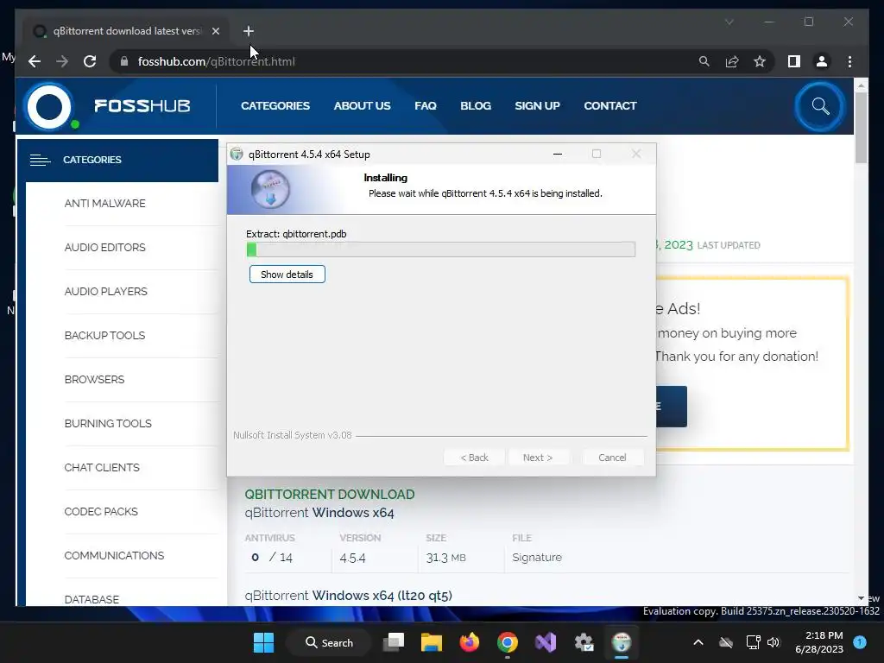This screenshot has width=884, height=663.
Task: Click Chrome icon on taskbar
Action: [x=508, y=642]
